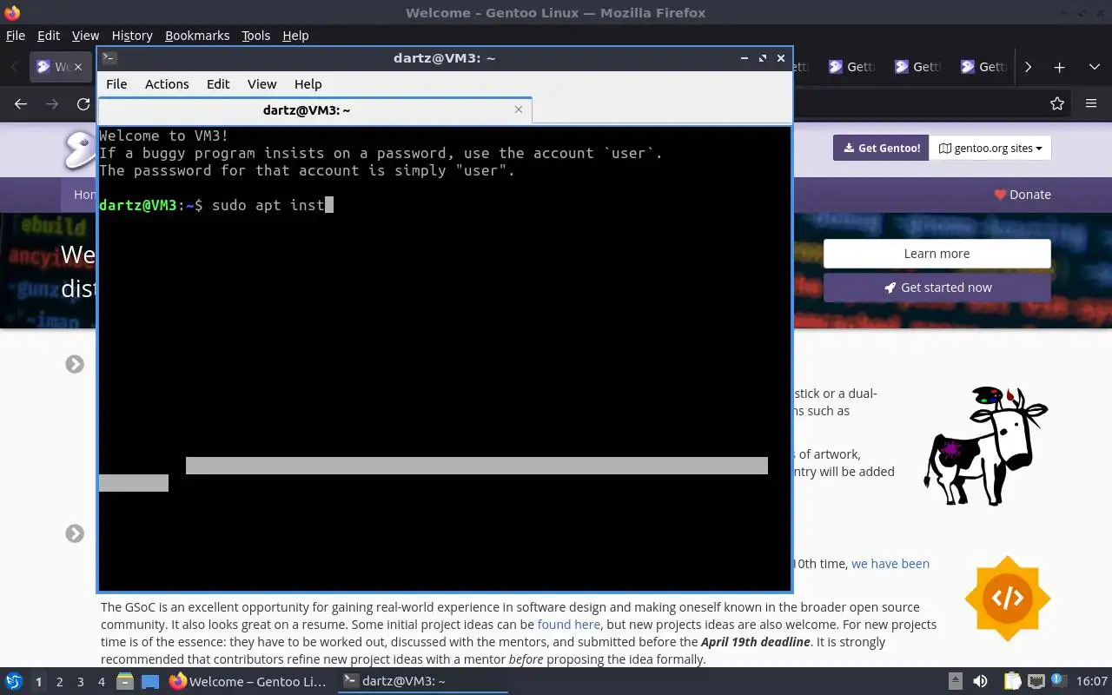Expand gentoo.org sites dropdown
The width and height of the screenshot is (1112, 695).
pos(990,148)
